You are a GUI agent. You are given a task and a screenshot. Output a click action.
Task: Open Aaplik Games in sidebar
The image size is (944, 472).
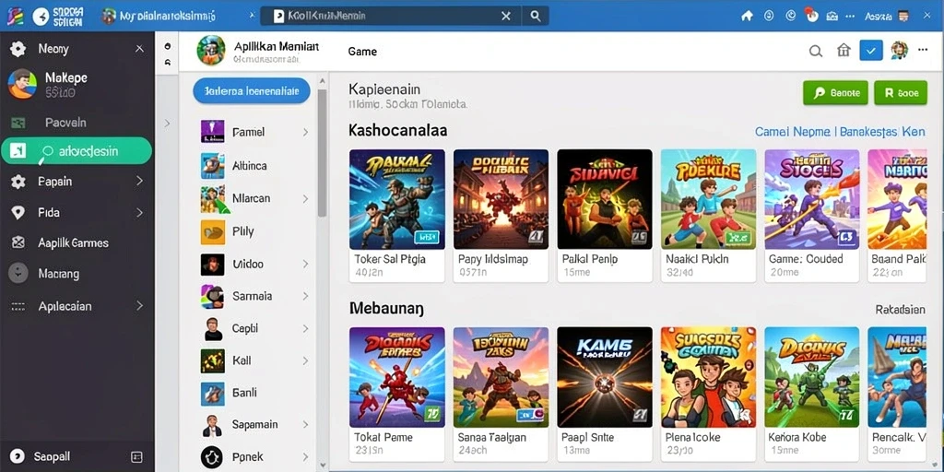[73, 243]
